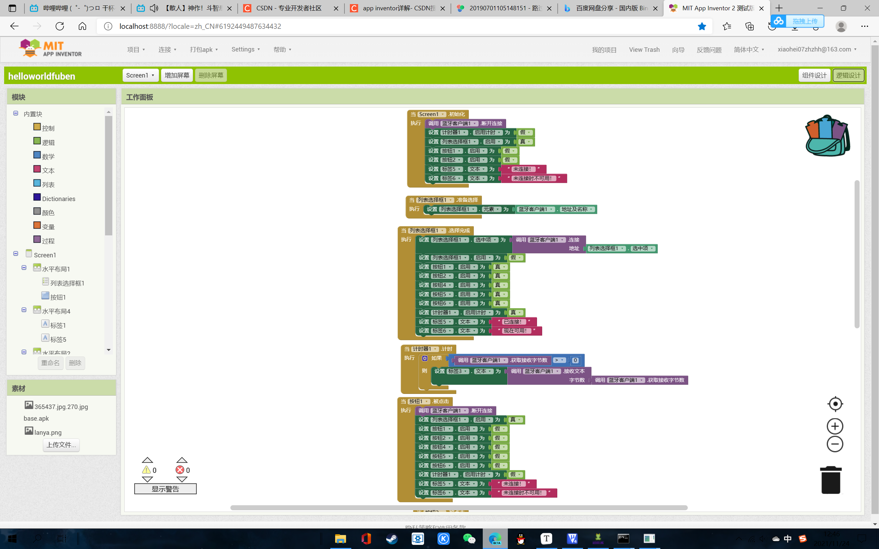This screenshot has height=549, width=879.
Task: Click the favorite star in address bar
Action: (702, 26)
